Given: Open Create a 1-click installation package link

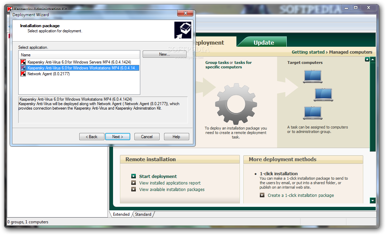Looking at the screenshot, I should tap(301, 195).
